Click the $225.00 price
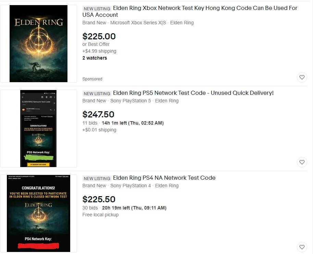 pos(99,36)
